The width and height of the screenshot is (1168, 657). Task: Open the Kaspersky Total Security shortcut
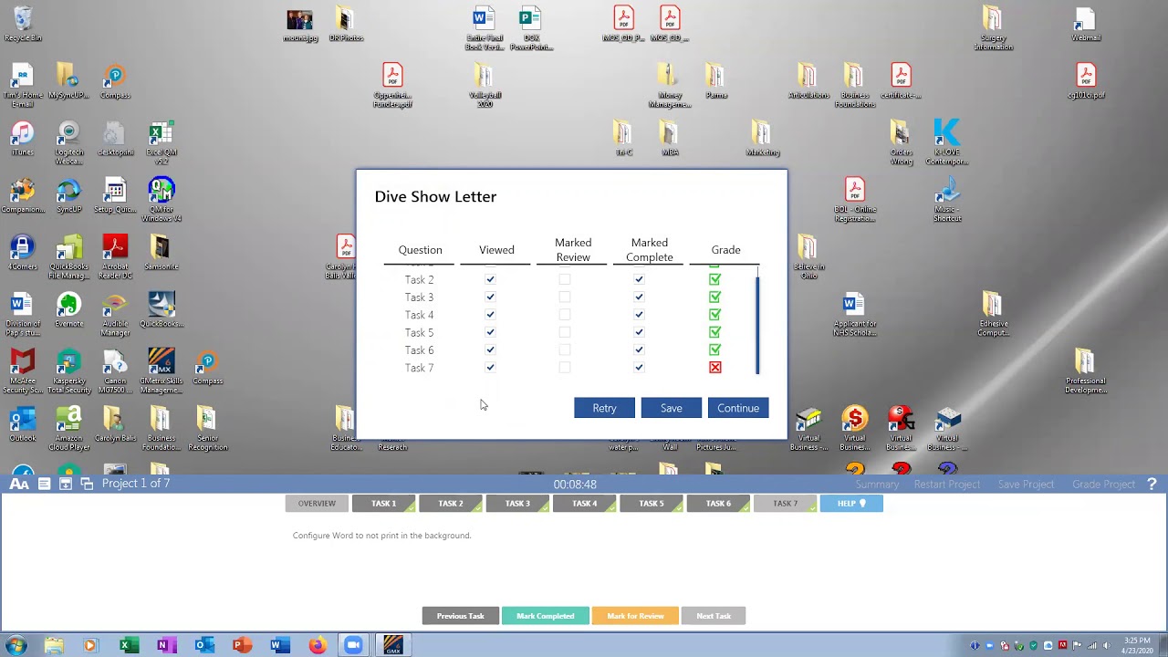pos(69,370)
